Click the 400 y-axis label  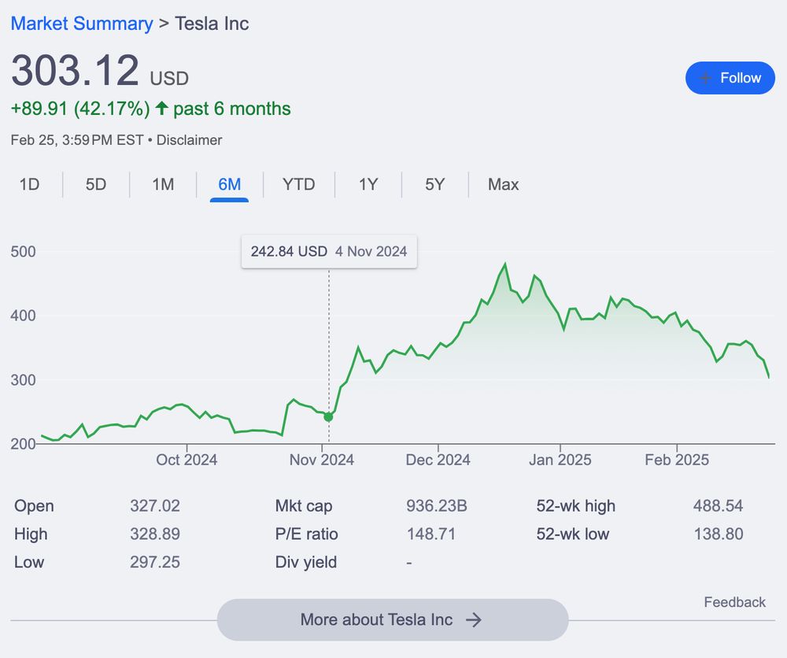pos(23,316)
